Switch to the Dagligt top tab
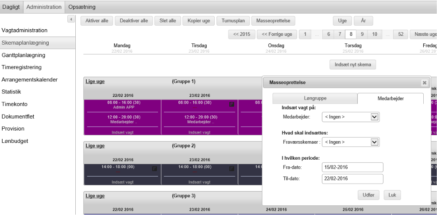The image size is (437, 215). coord(11,7)
